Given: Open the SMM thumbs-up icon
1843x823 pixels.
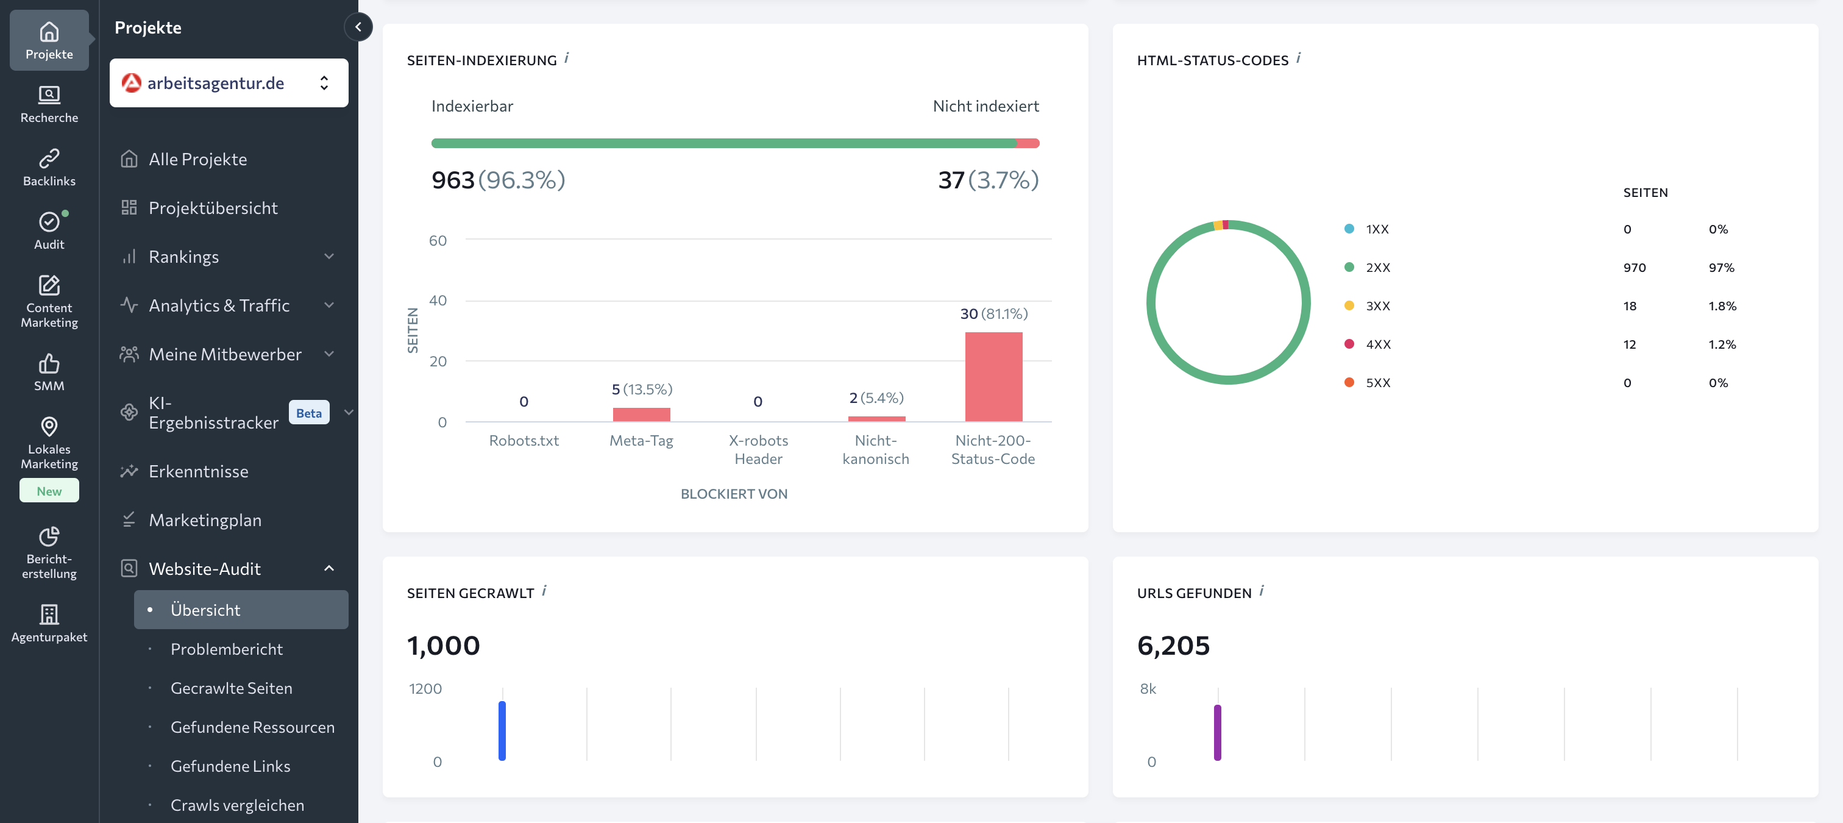Looking at the screenshot, I should [x=49, y=363].
